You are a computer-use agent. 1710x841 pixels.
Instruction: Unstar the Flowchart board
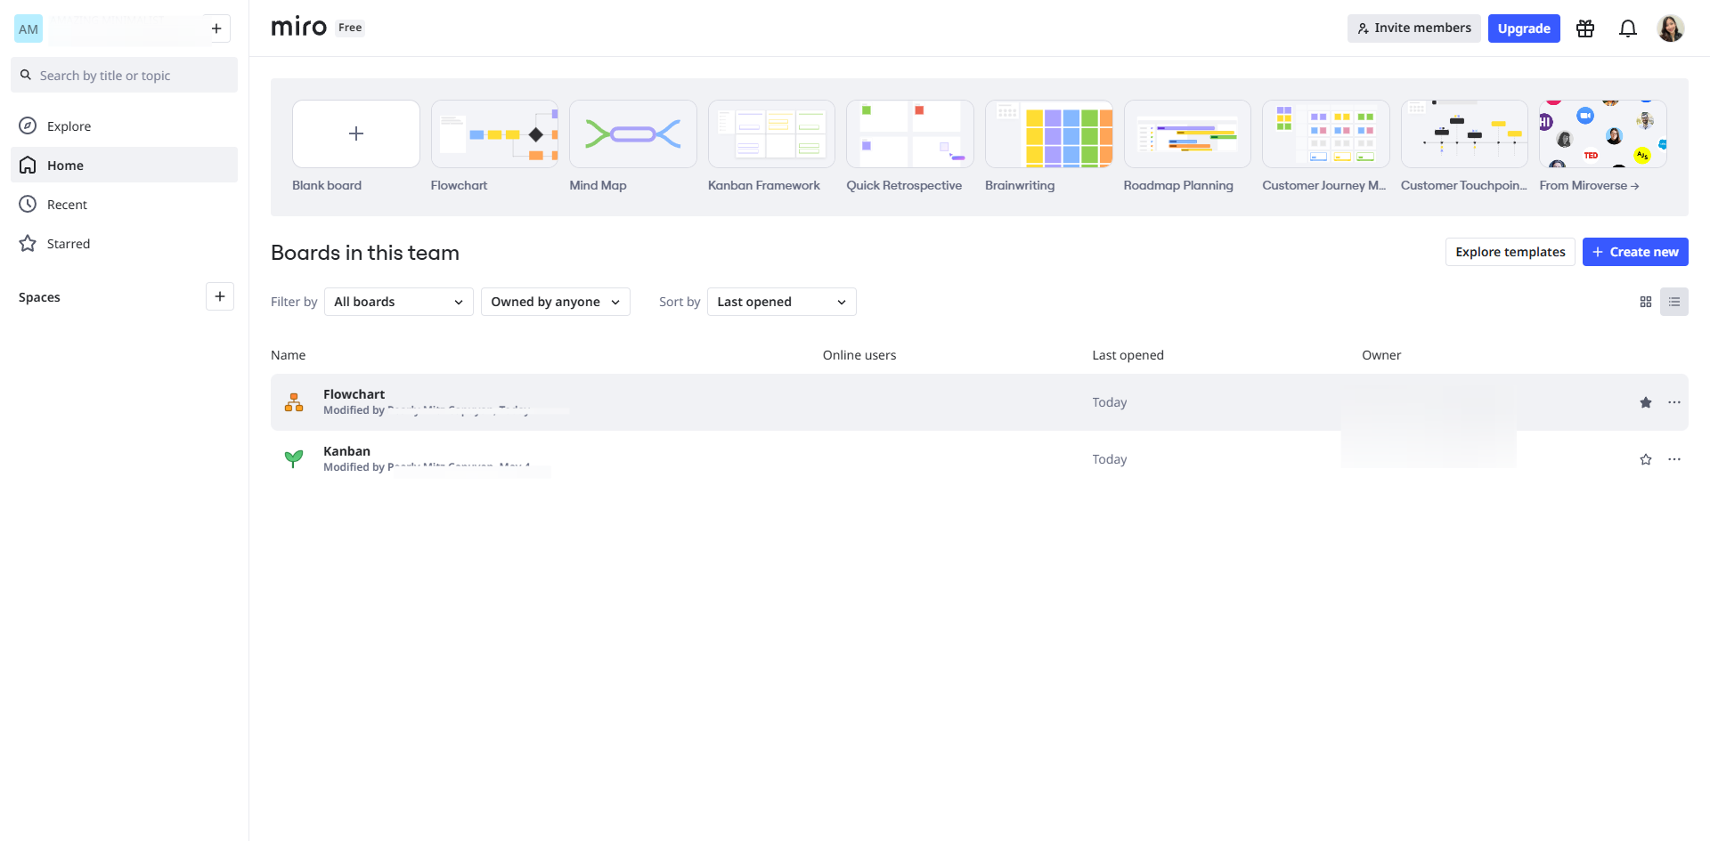[1646, 402]
